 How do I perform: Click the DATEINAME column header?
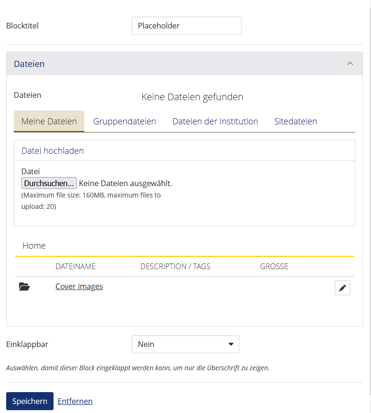[x=75, y=266]
